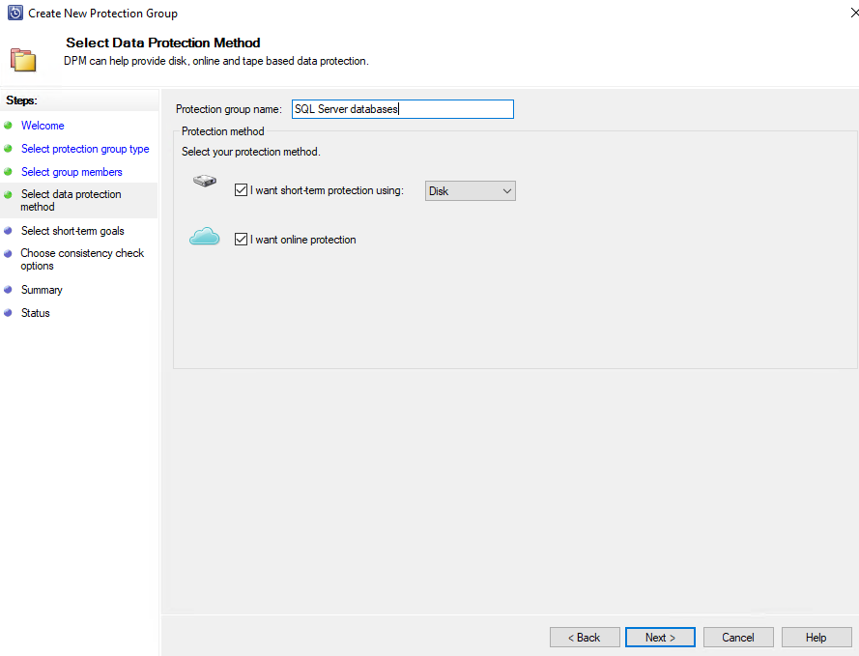Select the Status step
The image size is (859, 656).
coord(36,313)
